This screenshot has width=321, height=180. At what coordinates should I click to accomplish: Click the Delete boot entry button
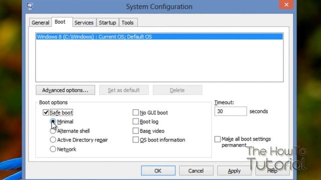coord(177,90)
